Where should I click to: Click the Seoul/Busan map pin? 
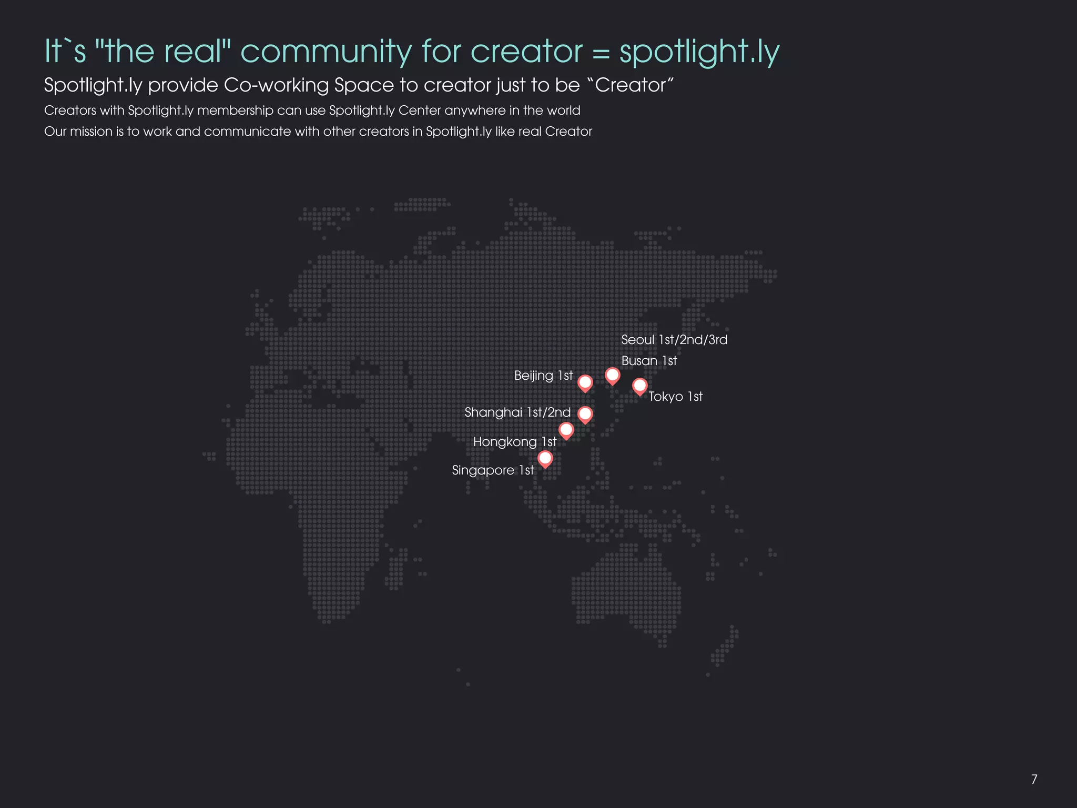(612, 376)
